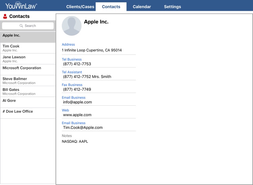Open the www.apple.com web link
Screen dimensions: 253x185
click(x=77, y=115)
